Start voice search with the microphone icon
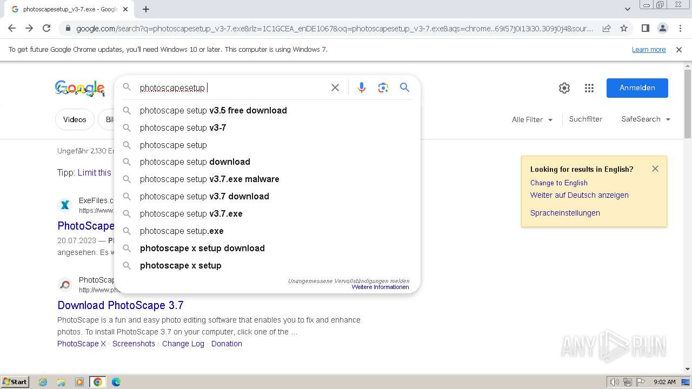This screenshot has width=692, height=389. click(x=362, y=88)
